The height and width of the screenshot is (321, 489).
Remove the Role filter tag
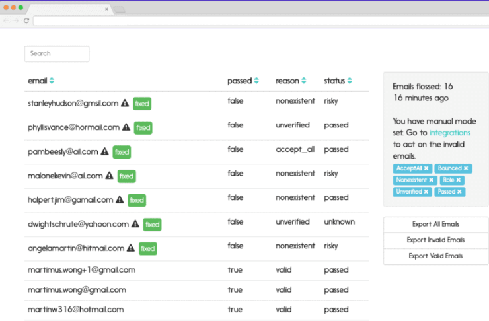coord(458,180)
